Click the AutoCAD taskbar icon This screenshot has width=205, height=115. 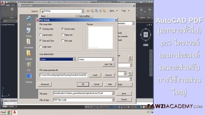point(15,112)
